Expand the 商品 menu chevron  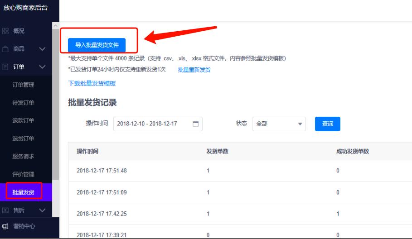click(x=42, y=49)
